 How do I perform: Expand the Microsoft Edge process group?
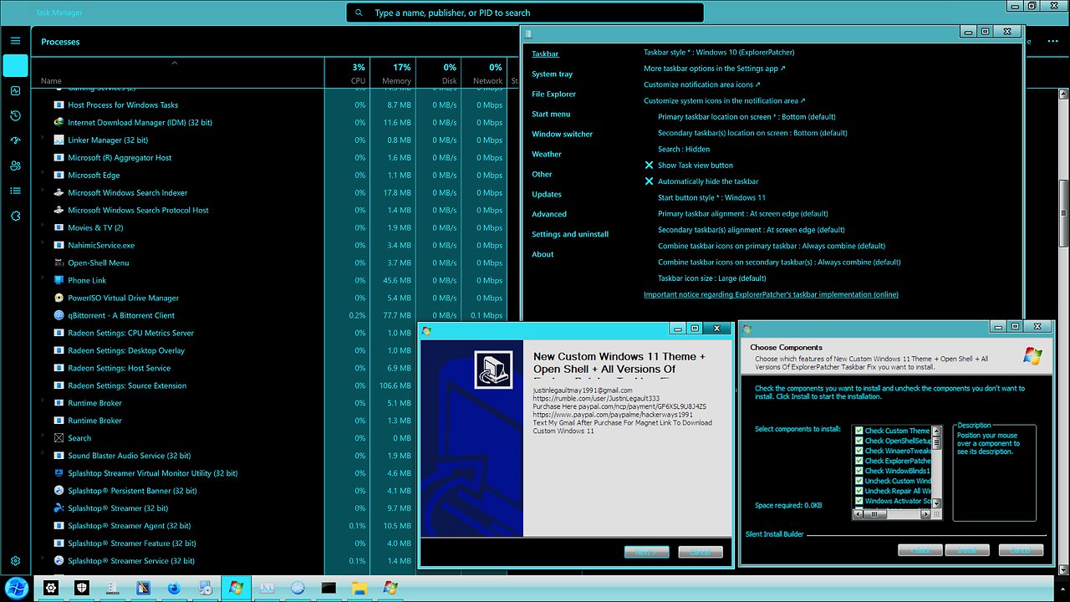pyautogui.click(x=43, y=174)
